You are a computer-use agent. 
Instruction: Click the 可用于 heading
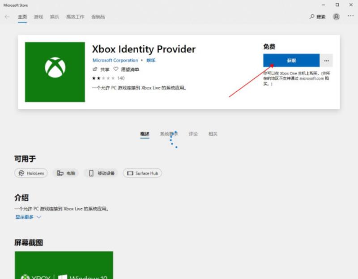[25, 159]
